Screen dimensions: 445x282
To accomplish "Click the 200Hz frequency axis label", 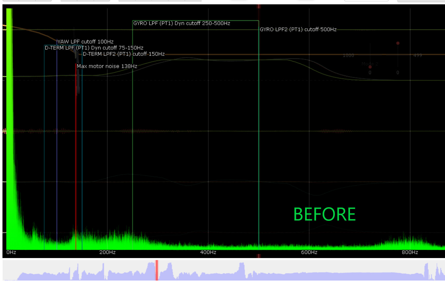I will tap(107, 252).
